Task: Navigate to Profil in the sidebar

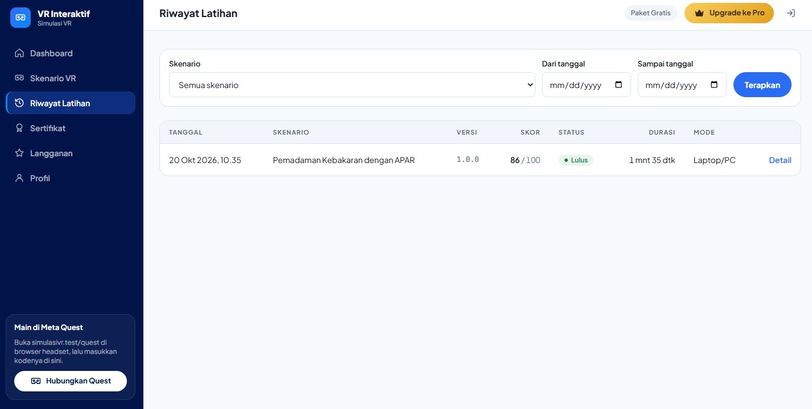Action: click(x=71, y=178)
